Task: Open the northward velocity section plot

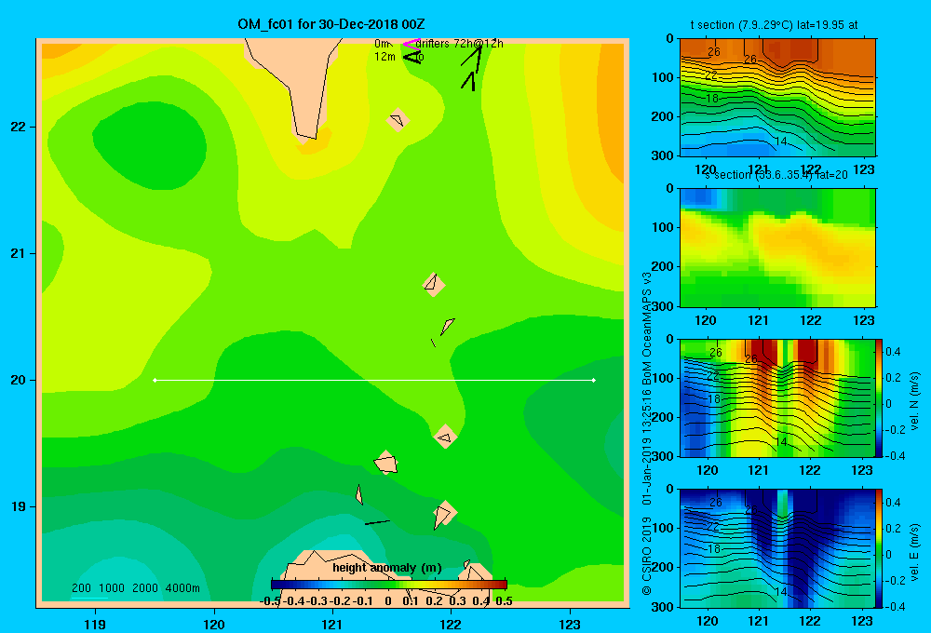Action: [x=776, y=397]
